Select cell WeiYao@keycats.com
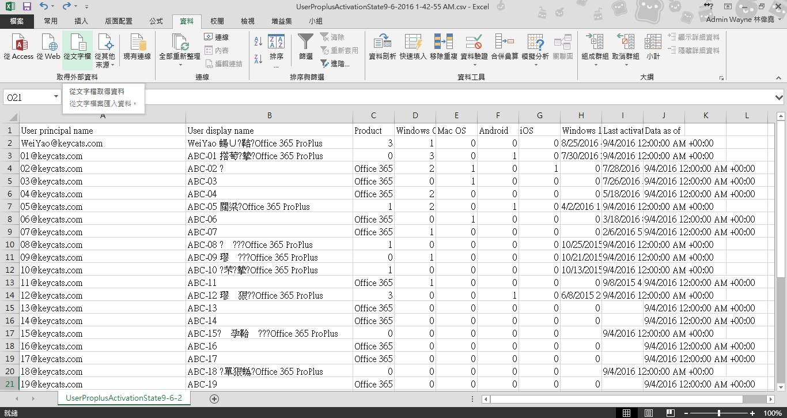 pyautogui.click(x=103, y=143)
